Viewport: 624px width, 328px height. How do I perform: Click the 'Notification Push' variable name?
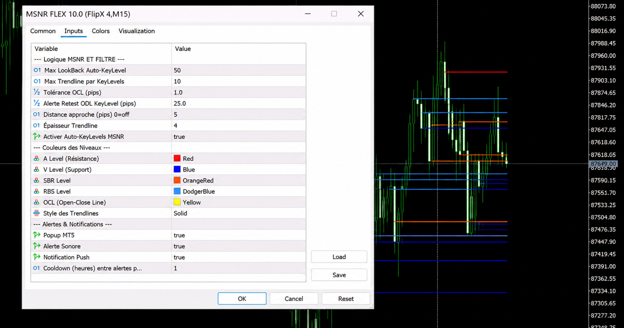tap(66, 257)
